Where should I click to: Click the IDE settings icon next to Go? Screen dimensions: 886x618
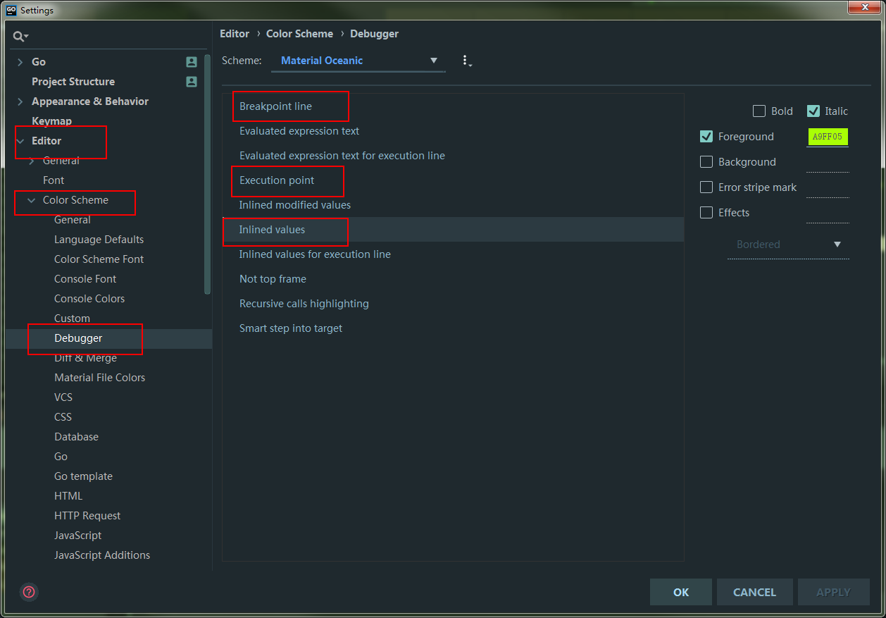point(191,62)
